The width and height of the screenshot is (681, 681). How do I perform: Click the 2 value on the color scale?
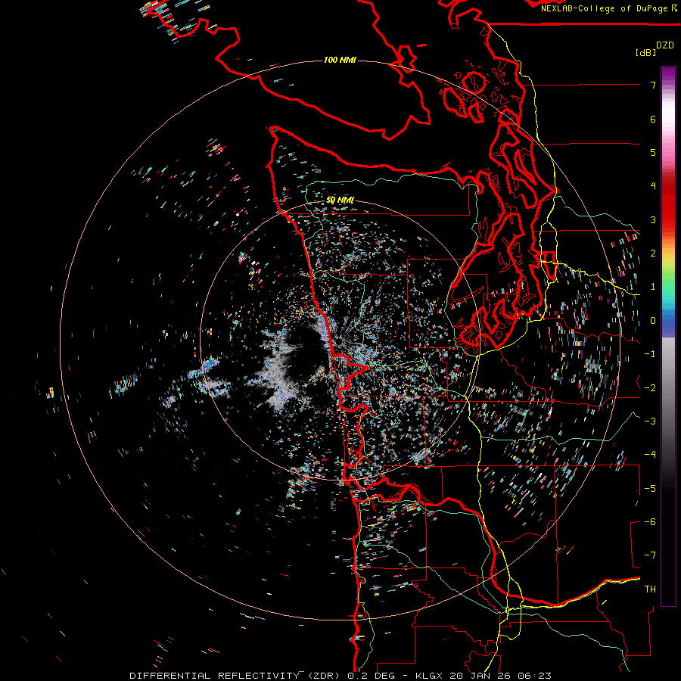click(653, 253)
